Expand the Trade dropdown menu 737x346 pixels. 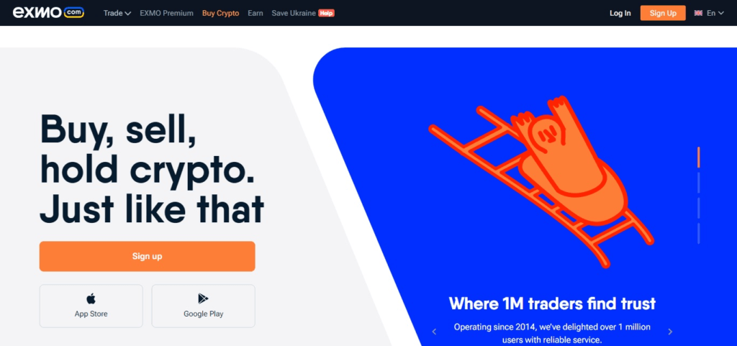click(x=117, y=13)
